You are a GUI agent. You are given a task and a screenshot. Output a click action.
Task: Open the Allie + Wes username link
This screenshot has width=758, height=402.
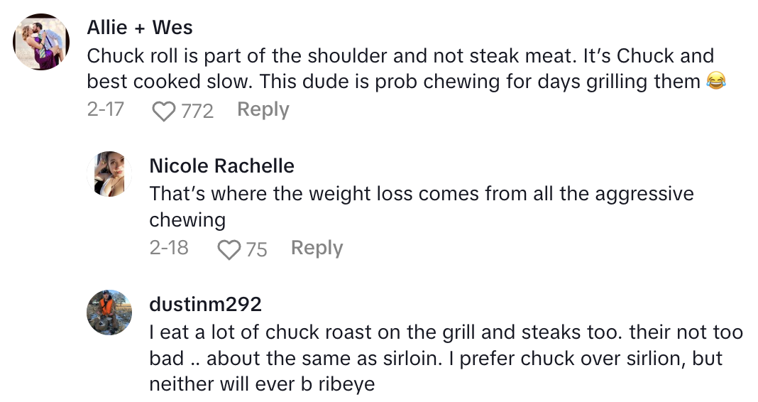click(139, 28)
